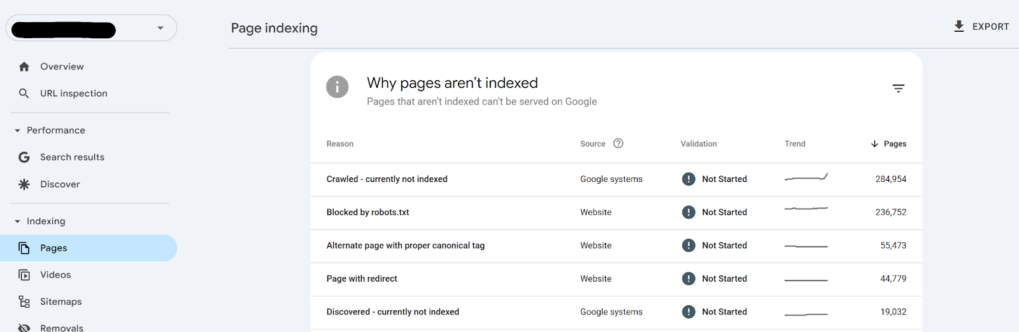Click the warning icon for Crawled row
1019x332 pixels.
click(x=688, y=179)
